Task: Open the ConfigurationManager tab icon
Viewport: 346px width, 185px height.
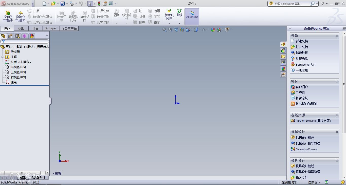Action: (x=17, y=36)
